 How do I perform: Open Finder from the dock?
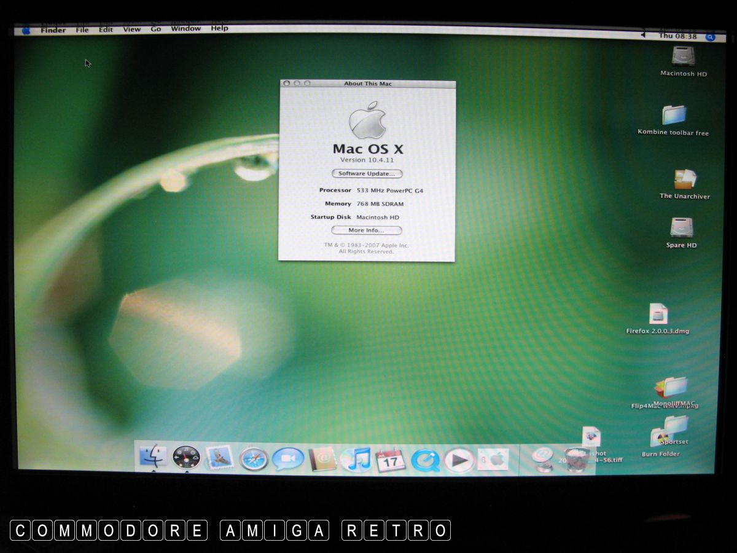pyautogui.click(x=150, y=458)
